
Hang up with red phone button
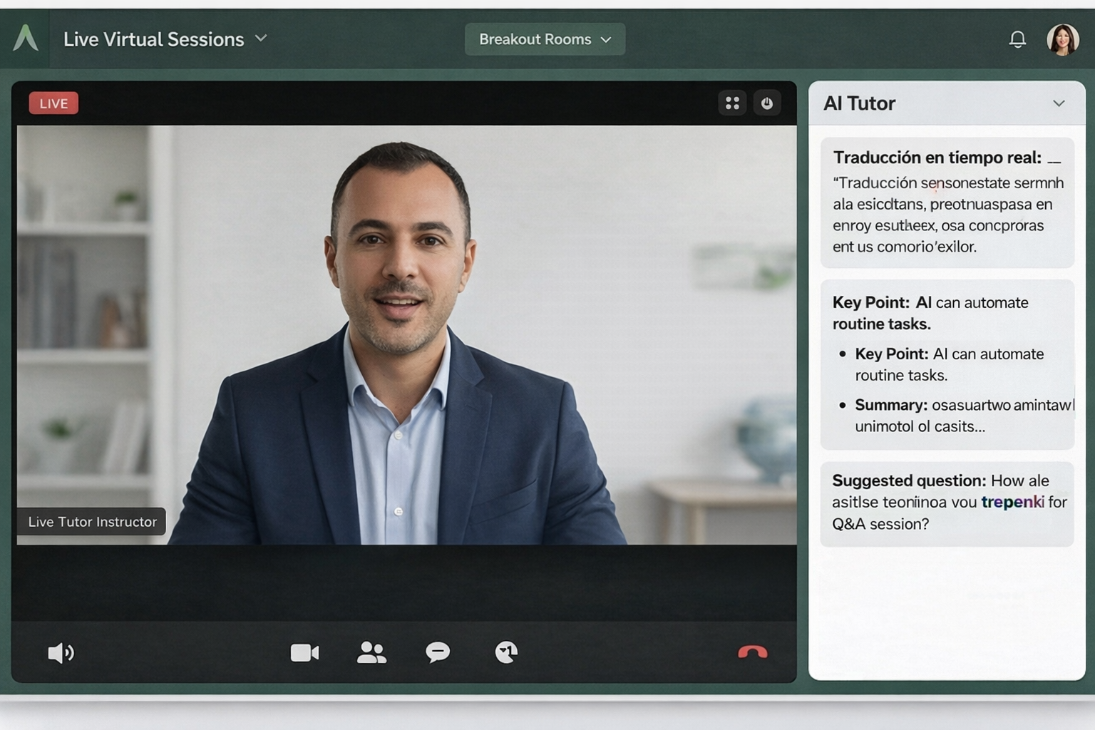(x=752, y=652)
